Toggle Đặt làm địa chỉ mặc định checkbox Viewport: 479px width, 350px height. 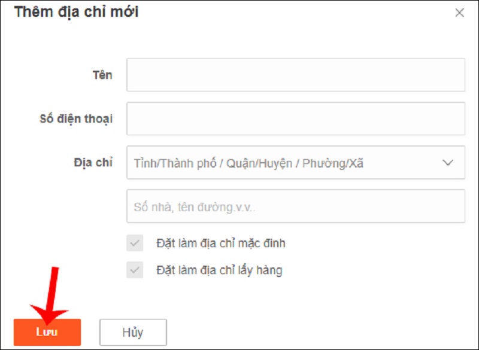pyautogui.click(x=135, y=243)
